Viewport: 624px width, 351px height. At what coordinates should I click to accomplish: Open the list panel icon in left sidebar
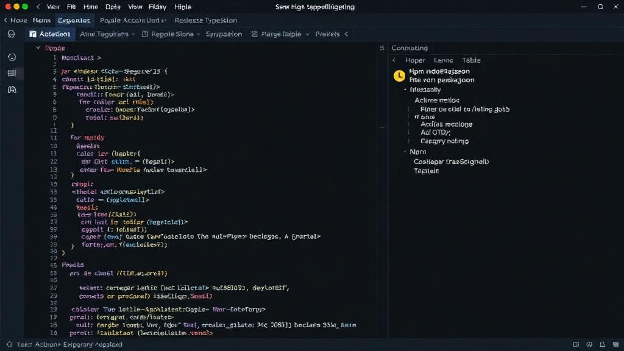11,73
